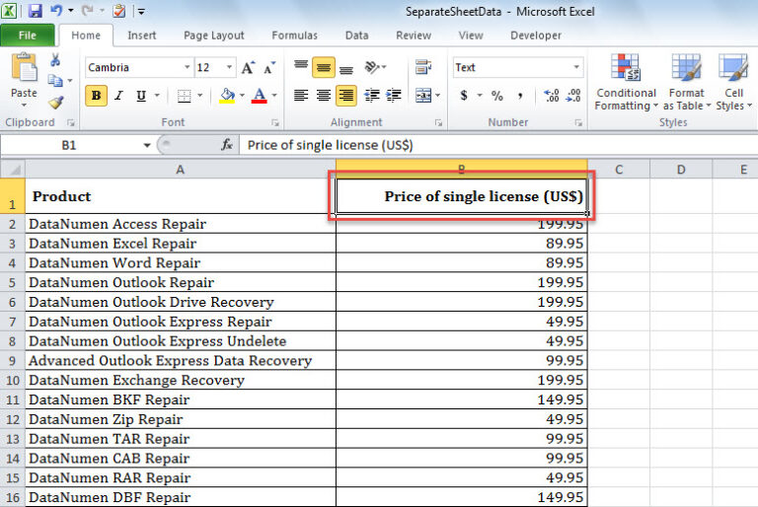Click the font color red A swatch
This screenshot has height=507, width=758.
[x=259, y=96]
